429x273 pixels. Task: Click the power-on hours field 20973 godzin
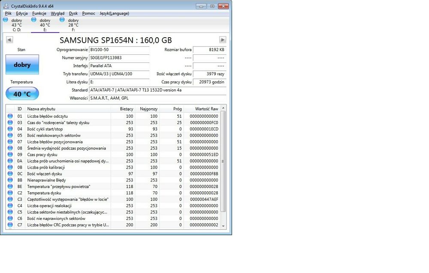tap(210, 82)
